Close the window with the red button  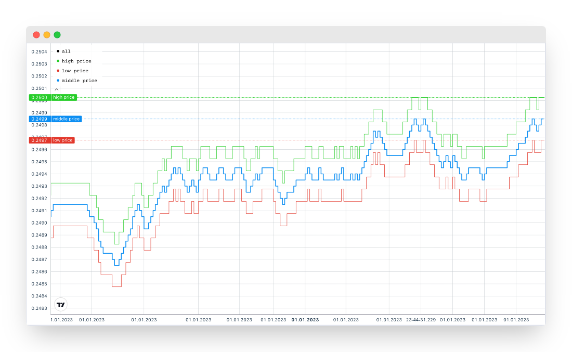point(36,35)
